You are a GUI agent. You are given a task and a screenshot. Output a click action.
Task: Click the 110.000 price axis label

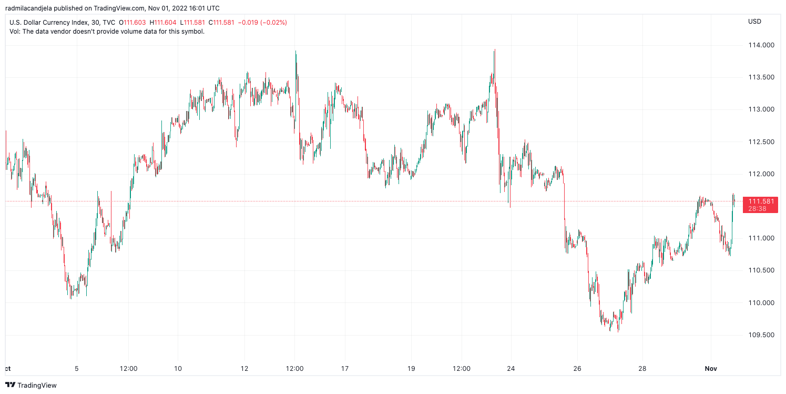coord(761,303)
